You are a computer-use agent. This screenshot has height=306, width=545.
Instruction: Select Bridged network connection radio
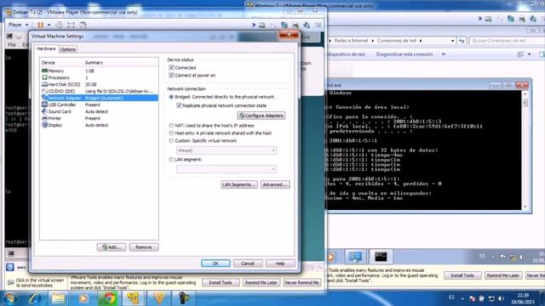tap(171, 97)
